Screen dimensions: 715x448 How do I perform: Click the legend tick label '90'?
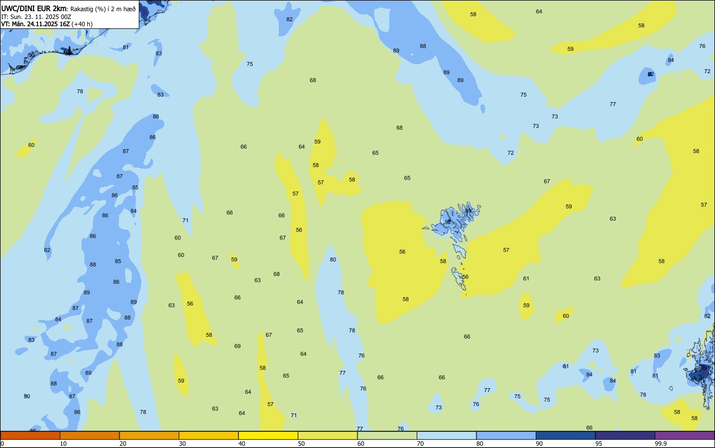539,444
